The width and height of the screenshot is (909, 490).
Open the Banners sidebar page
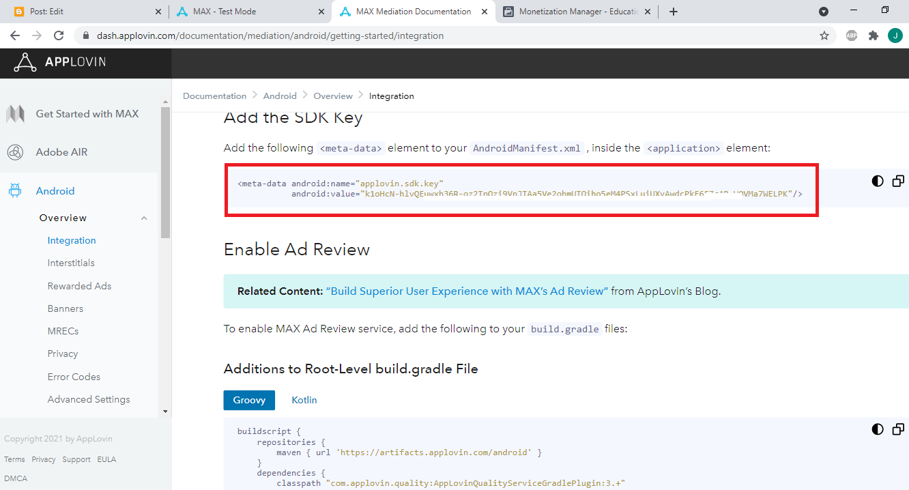point(66,308)
